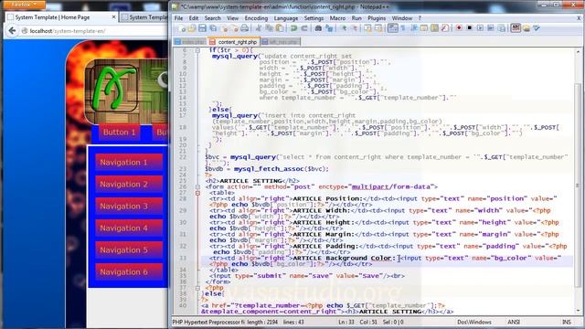
Task: Click the Copy icon in the toolbar
Action: click(x=269, y=28)
